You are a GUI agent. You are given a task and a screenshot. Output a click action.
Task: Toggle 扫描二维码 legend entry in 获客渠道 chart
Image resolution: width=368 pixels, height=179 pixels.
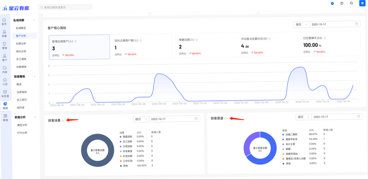click(290, 135)
